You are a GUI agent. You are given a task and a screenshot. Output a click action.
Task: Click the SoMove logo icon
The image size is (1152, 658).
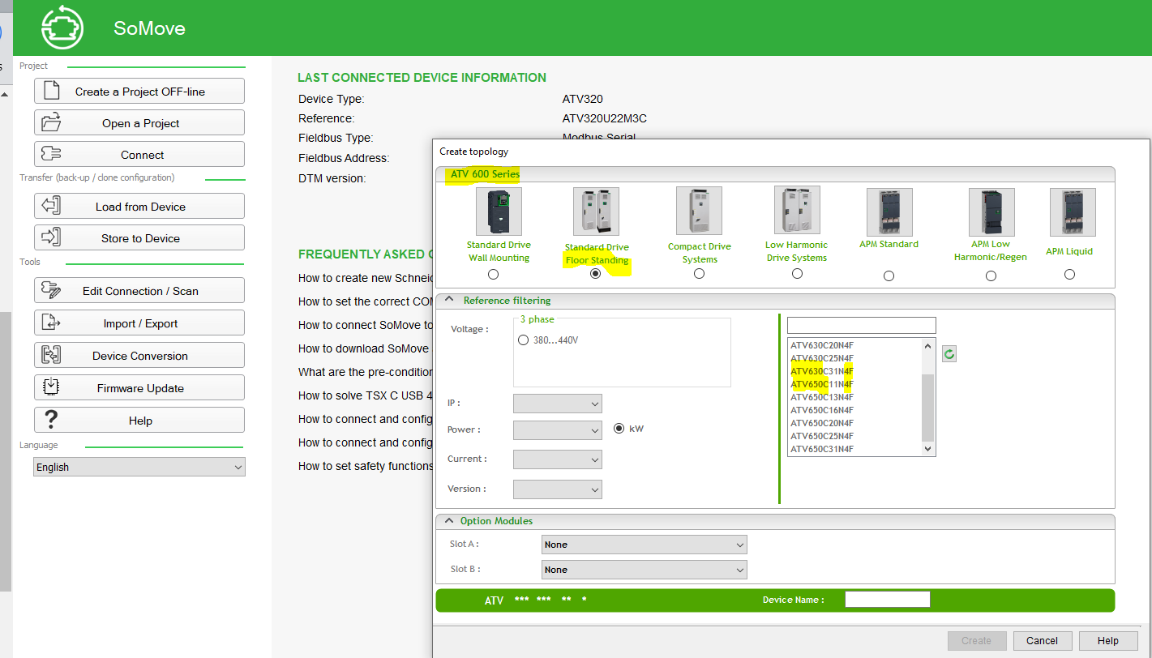(x=62, y=28)
